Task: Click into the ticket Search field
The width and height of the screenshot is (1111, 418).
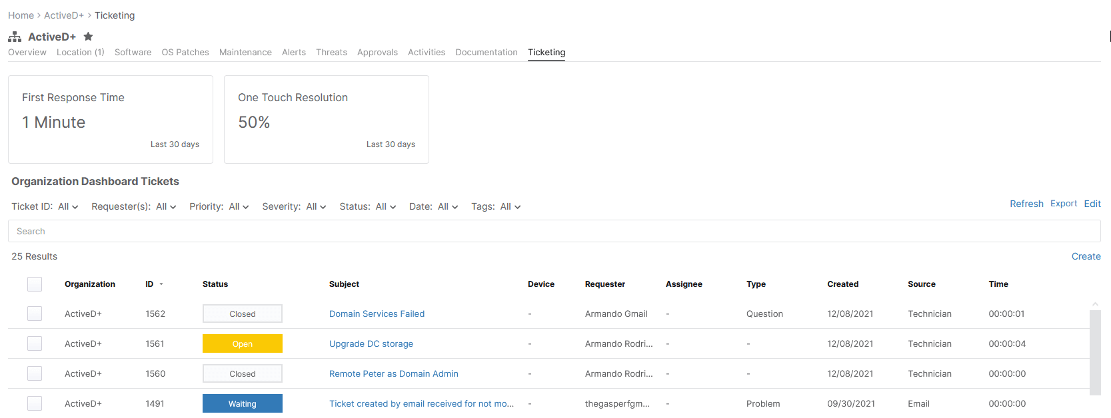Action: pyautogui.click(x=553, y=231)
